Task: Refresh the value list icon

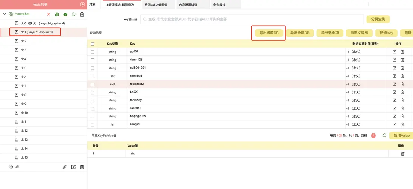Action: (x=384, y=135)
